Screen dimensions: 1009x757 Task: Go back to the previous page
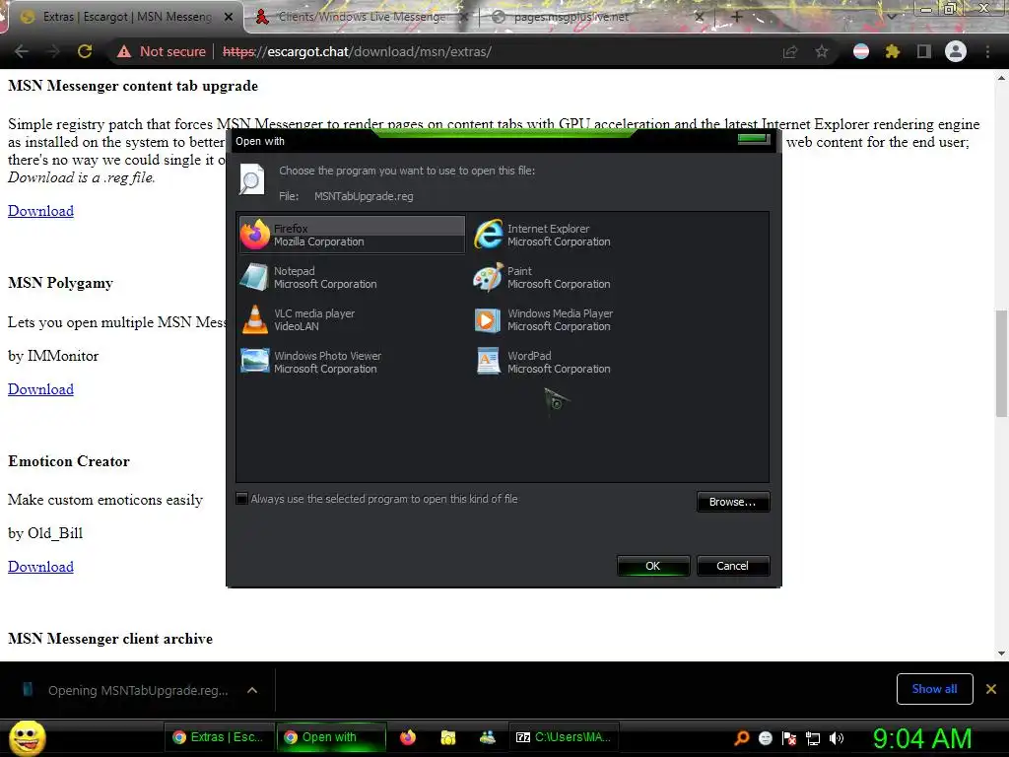22,51
